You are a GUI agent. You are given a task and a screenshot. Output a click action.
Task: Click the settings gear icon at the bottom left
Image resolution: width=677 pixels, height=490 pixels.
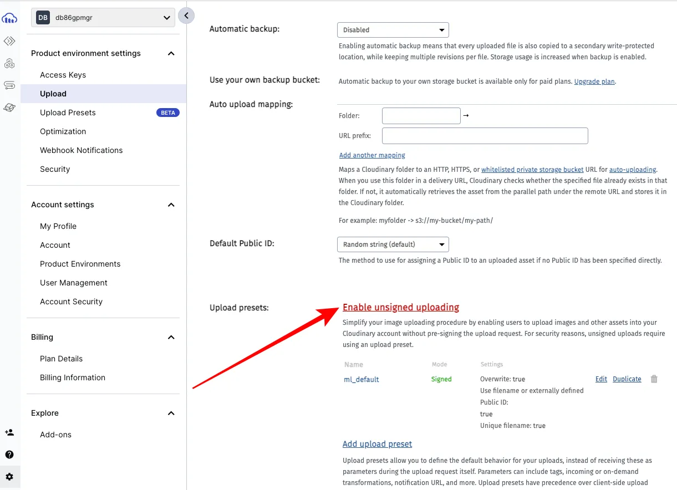9,477
